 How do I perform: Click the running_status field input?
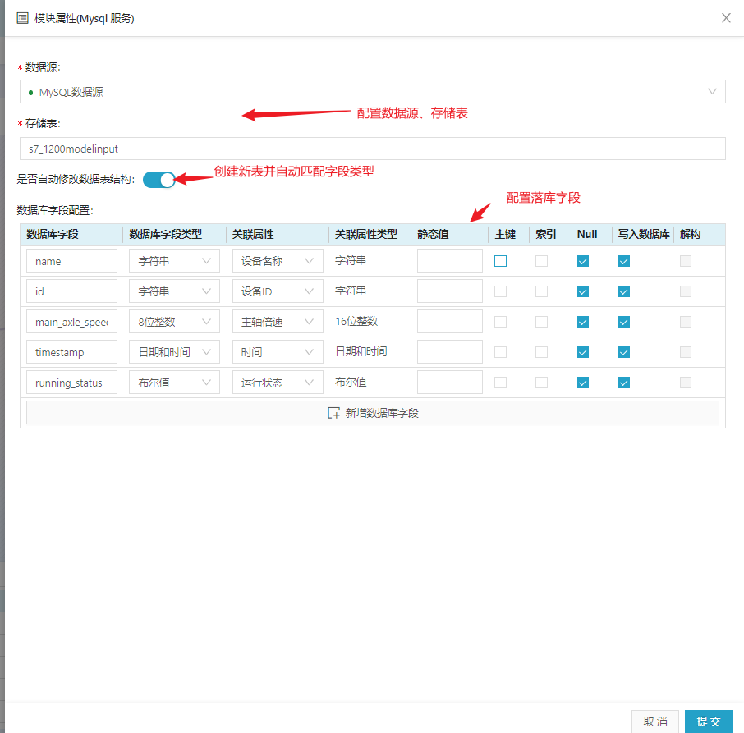[x=71, y=383]
